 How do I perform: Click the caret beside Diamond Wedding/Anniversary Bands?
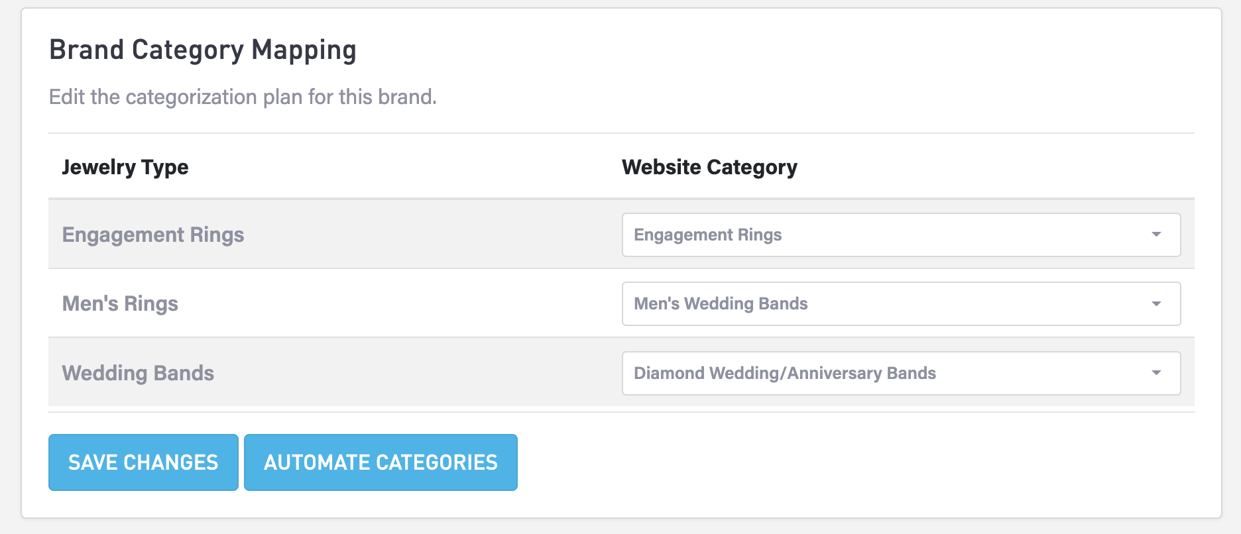point(1156,373)
